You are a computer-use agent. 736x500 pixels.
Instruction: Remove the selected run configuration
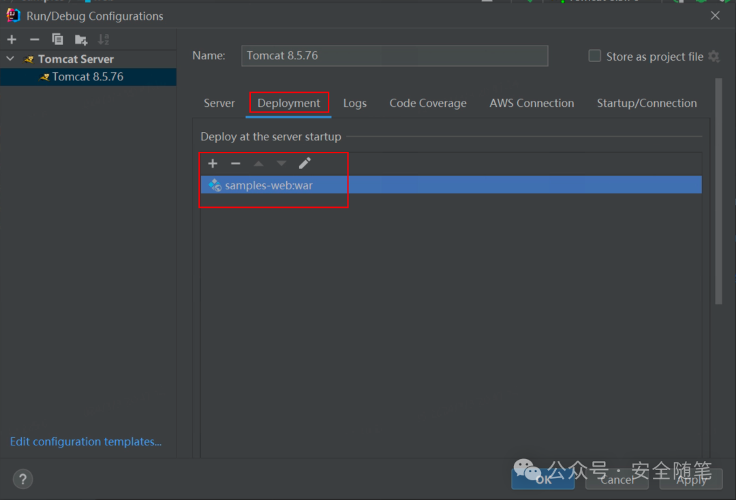click(34, 40)
